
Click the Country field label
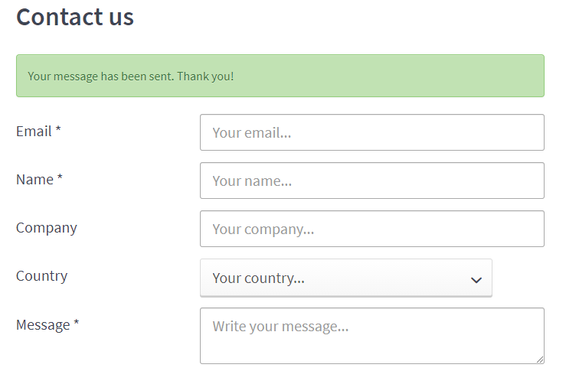pyautogui.click(x=41, y=276)
